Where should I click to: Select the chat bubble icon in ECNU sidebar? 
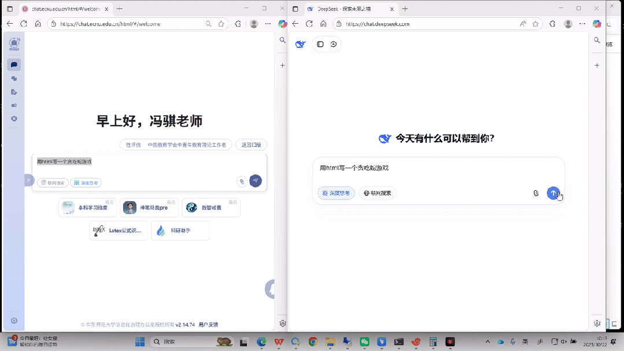[14, 65]
